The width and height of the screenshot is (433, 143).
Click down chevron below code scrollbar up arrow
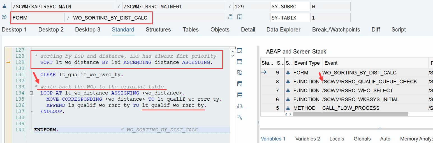coord(232,56)
